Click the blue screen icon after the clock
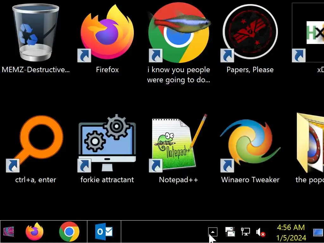The width and height of the screenshot is (324, 243). point(318,232)
